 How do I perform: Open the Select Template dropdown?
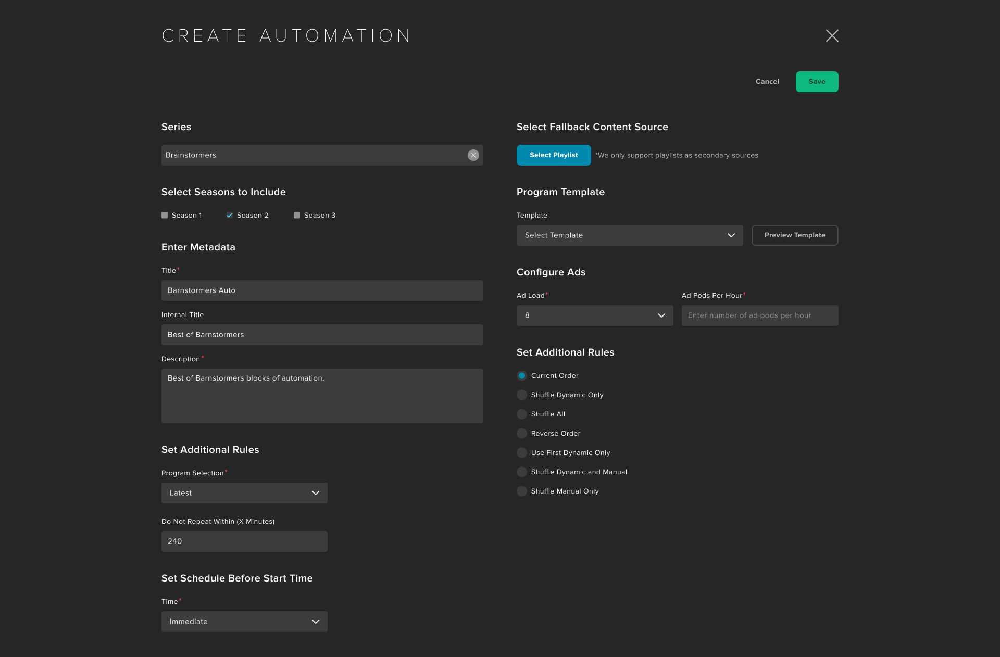(x=630, y=235)
